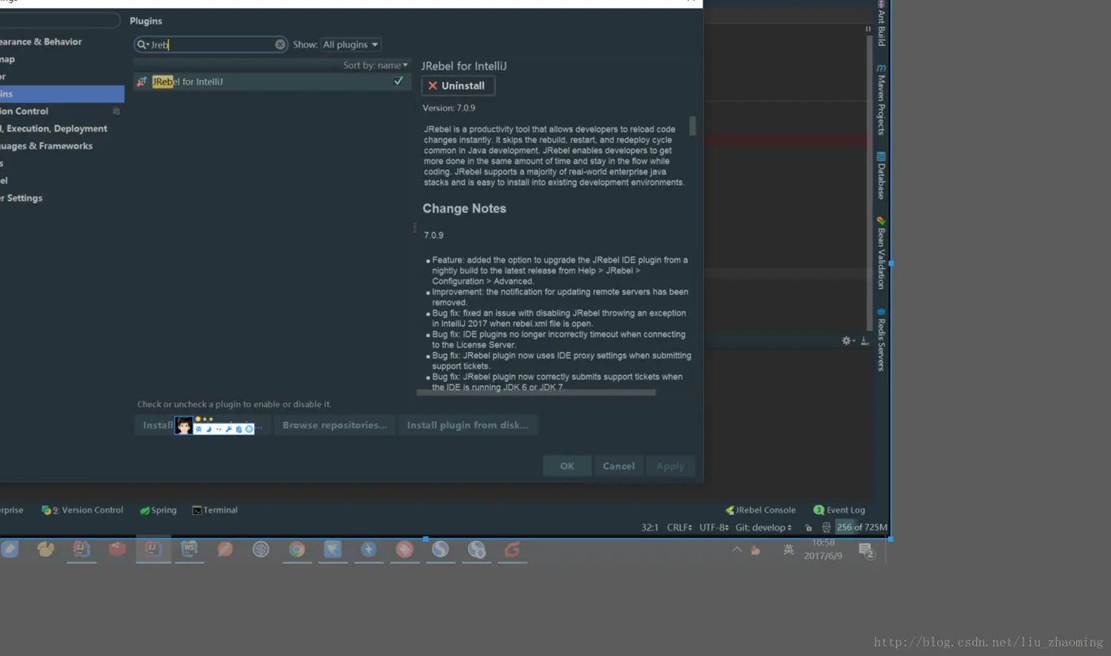Open the Terminal tool window
The height and width of the screenshot is (656, 1111).
tap(214, 510)
